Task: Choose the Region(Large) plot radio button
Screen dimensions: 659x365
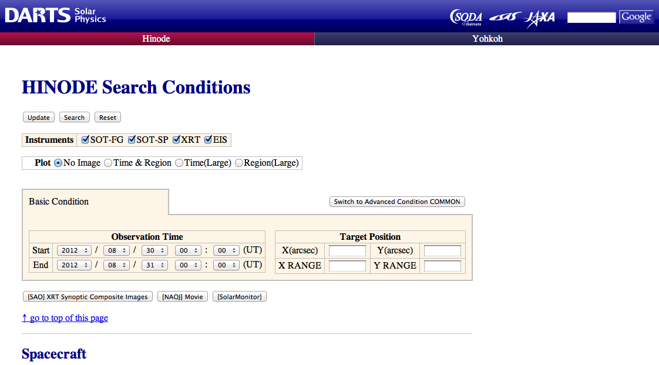Action: click(x=239, y=163)
